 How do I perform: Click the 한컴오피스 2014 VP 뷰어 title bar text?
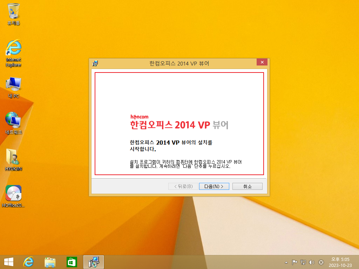point(179,63)
